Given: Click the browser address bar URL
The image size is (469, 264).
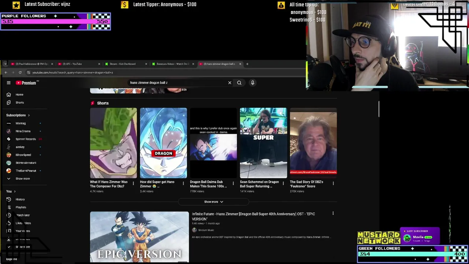Looking at the screenshot, I should (73, 73).
